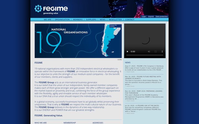Click the MEMBERSHIP footer heading
The image size is (199, 124).
70,123
